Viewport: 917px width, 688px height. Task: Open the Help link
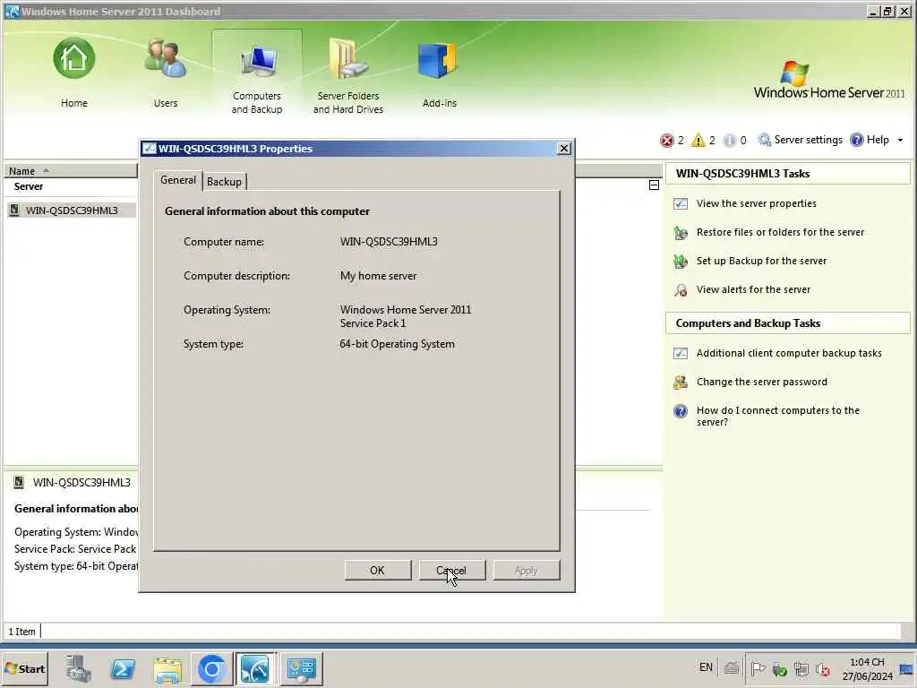click(870, 140)
